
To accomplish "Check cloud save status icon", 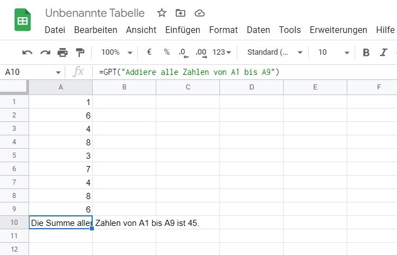I will 199,13.
